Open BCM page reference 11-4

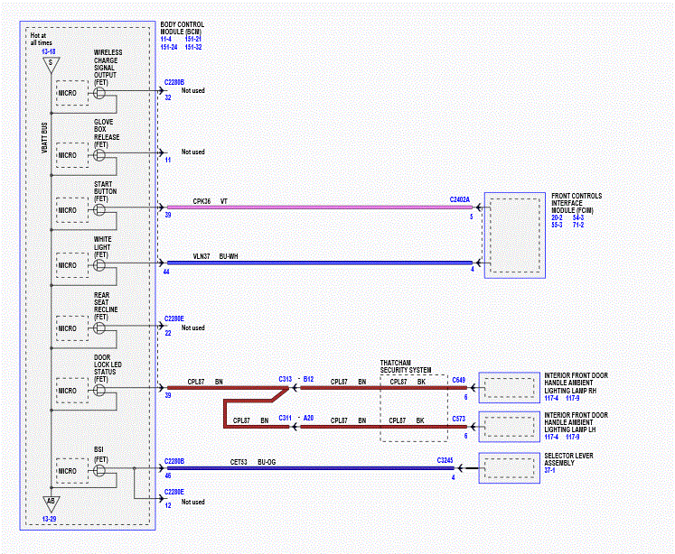(x=166, y=39)
